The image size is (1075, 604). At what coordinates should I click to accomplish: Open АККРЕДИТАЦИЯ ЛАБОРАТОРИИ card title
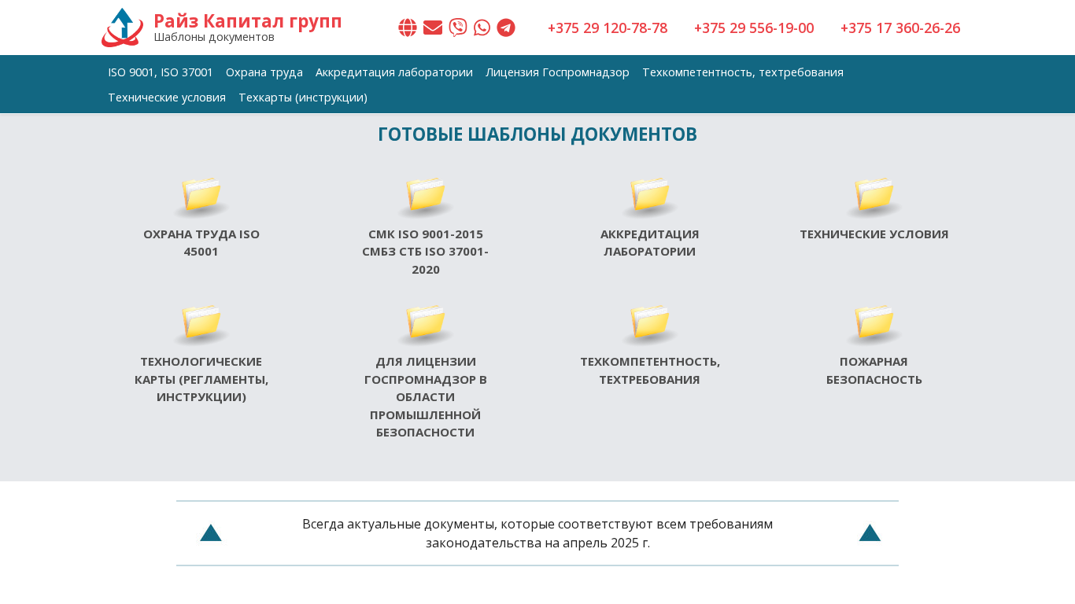pos(650,243)
